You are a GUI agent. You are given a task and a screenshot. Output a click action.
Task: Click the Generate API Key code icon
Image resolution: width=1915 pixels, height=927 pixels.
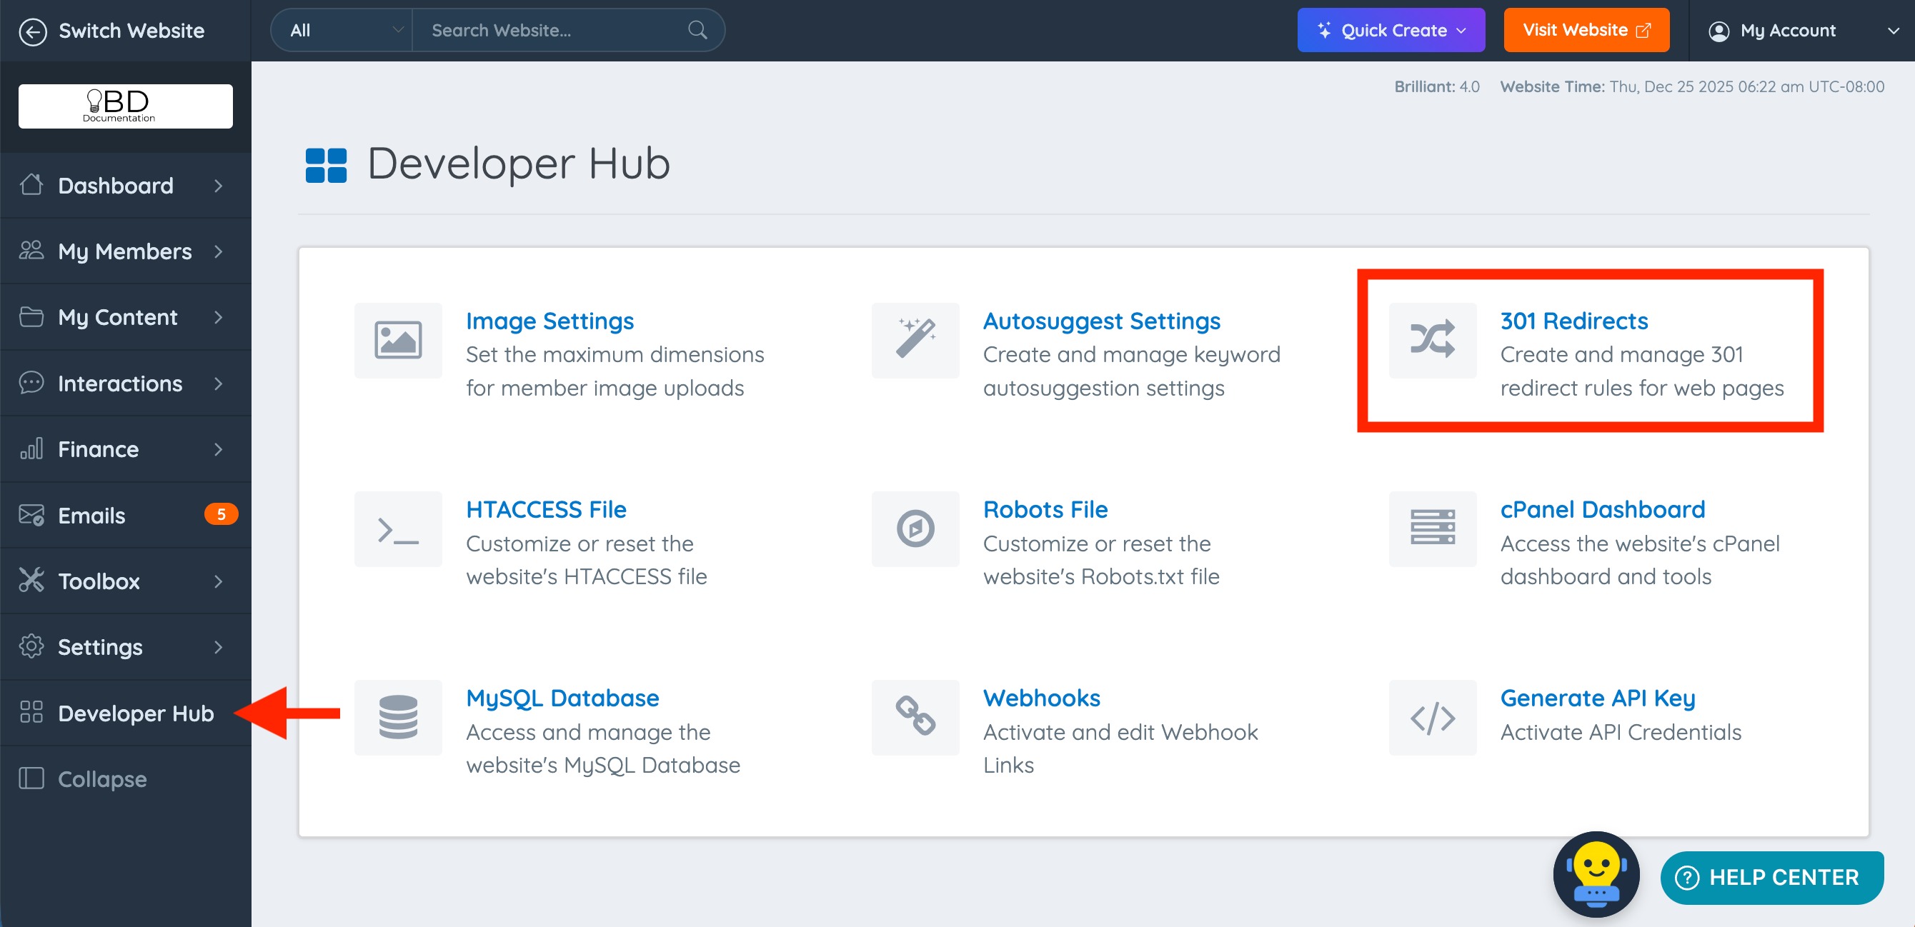tap(1432, 717)
